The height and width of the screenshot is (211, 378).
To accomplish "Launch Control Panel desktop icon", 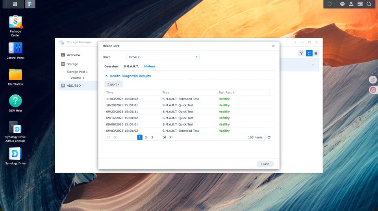I will [x=15, y=49].
